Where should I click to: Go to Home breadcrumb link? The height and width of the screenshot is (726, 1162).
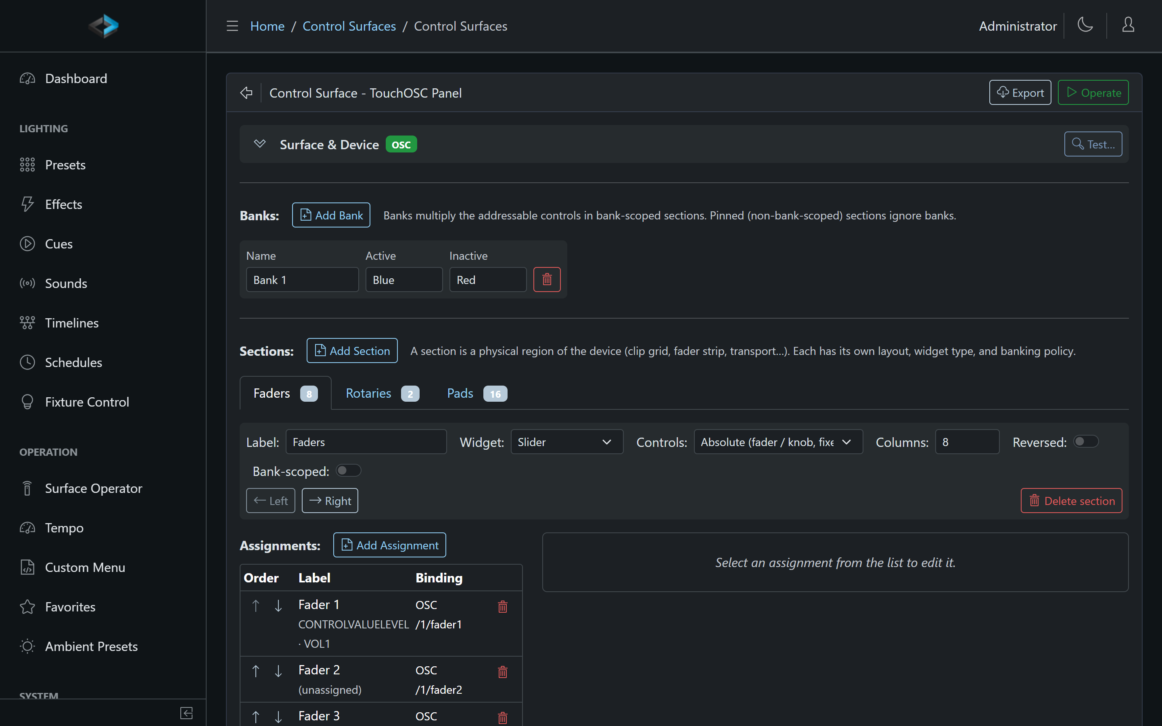(x=268, y=26)
